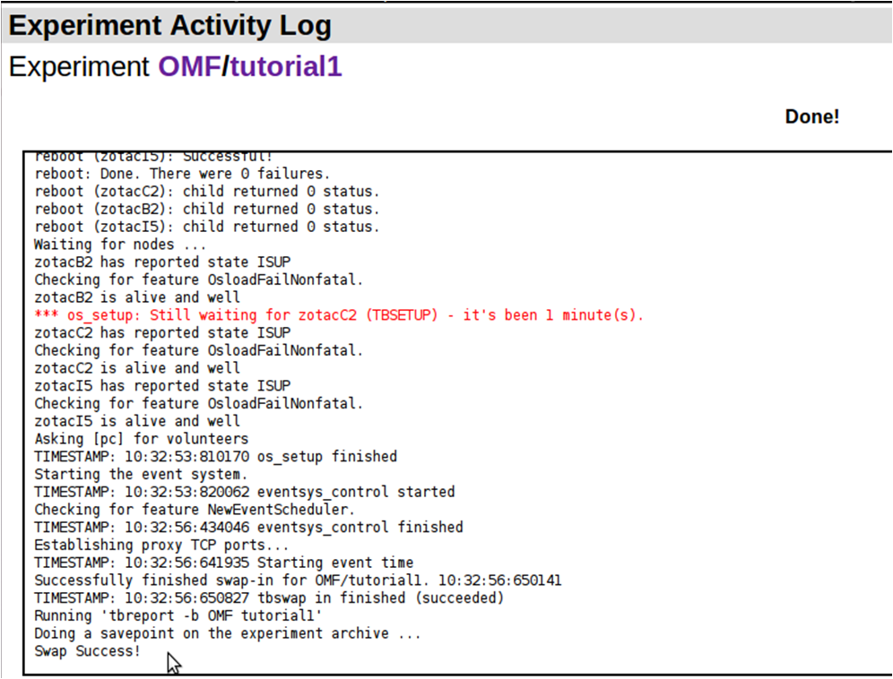893x679 pixels.
Task: Click the "zotacB2 is alive and well" line
Action: coord(137,297)
